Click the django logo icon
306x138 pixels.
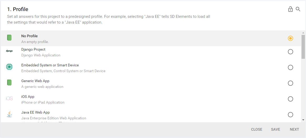tap(9, 51)
